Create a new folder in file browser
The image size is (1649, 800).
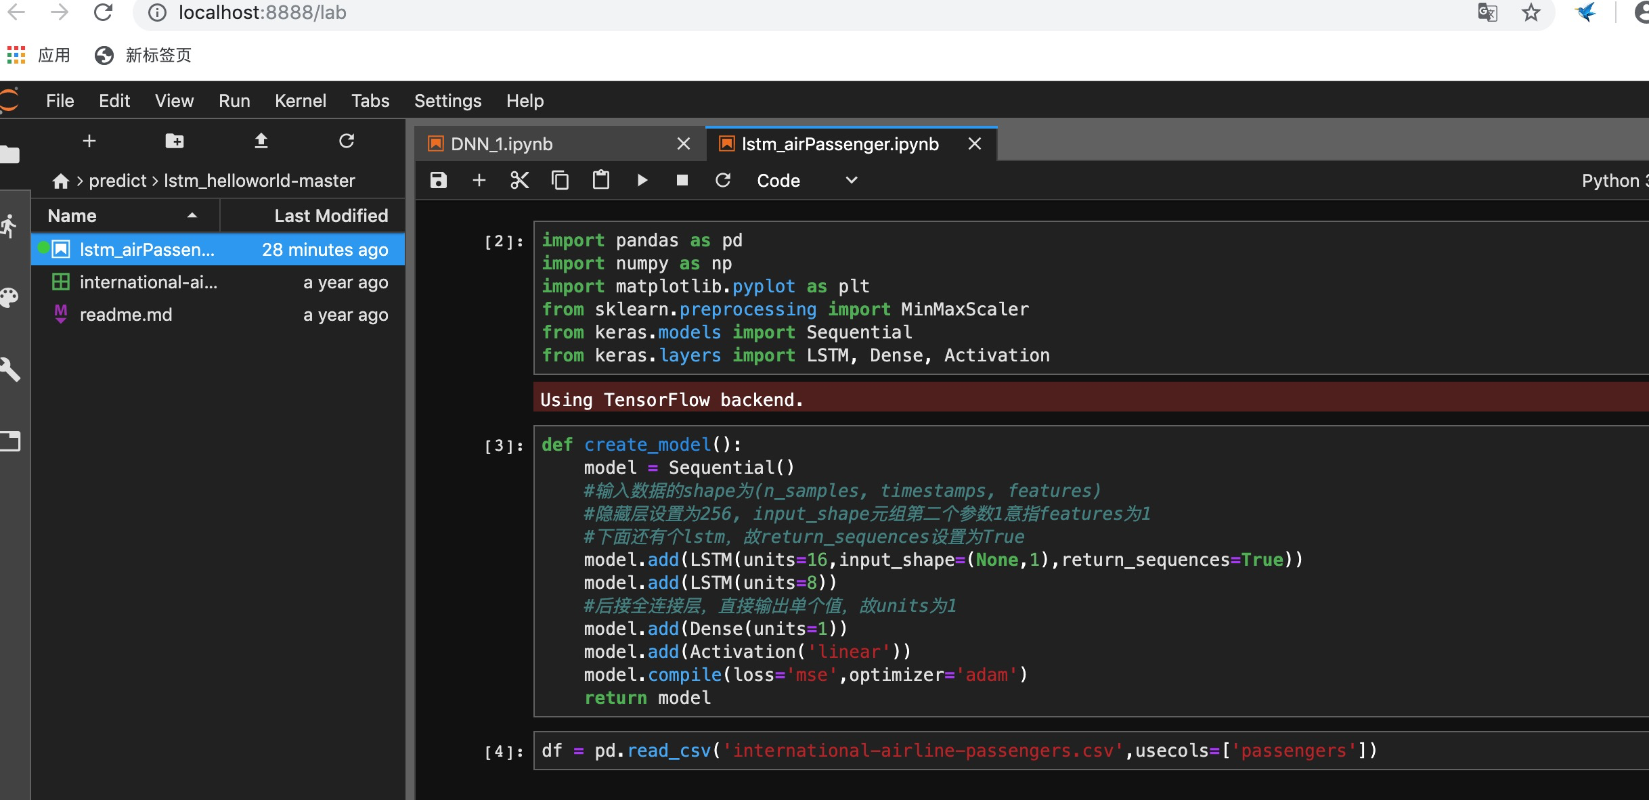coord(175,141)
